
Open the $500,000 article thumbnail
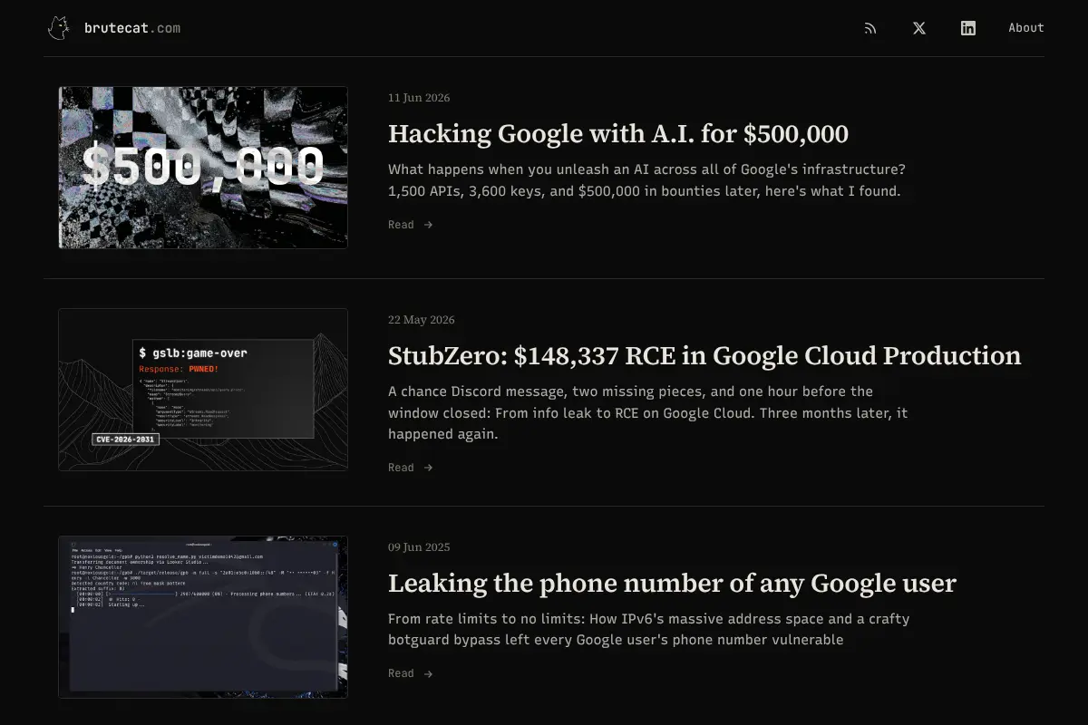point(203,168)
